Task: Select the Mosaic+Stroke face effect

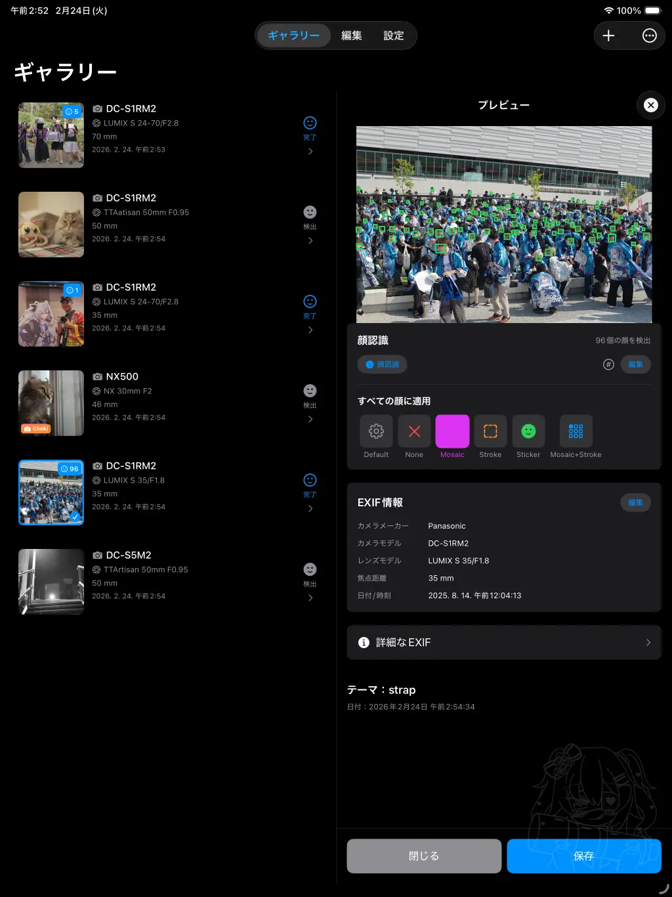Action: (576, 431)
